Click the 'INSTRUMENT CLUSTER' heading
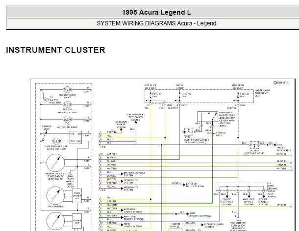299x231 pixels. point(56,50)
